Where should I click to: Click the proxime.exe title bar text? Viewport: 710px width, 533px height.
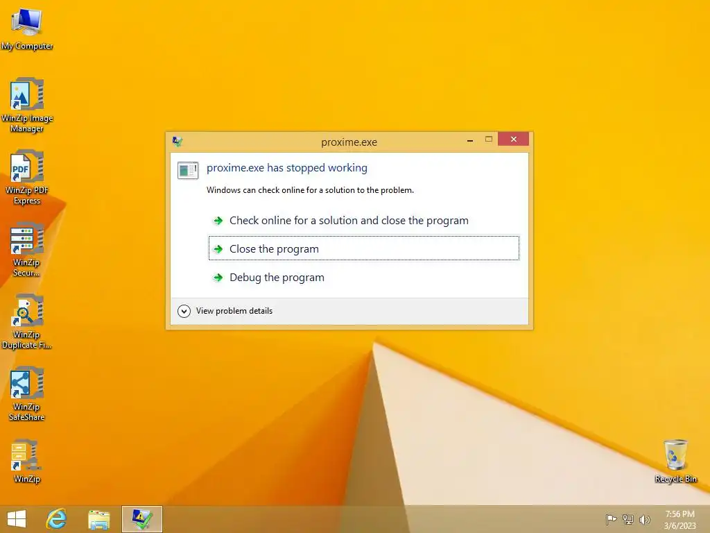(349, 142)
